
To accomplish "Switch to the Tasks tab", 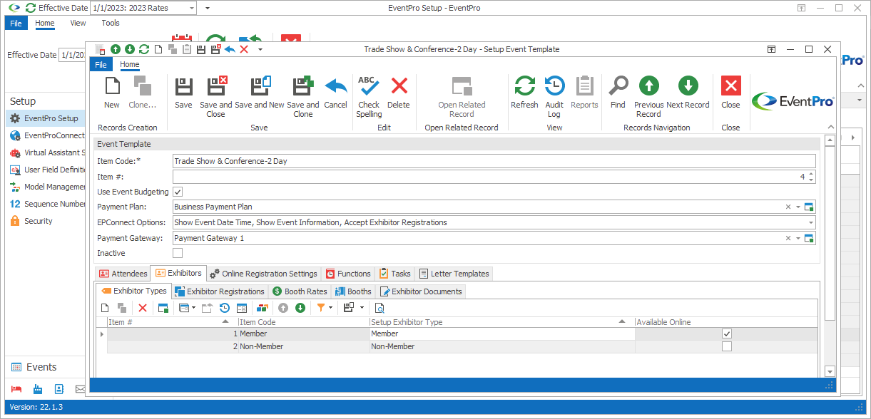I will [x=394, y=274].
